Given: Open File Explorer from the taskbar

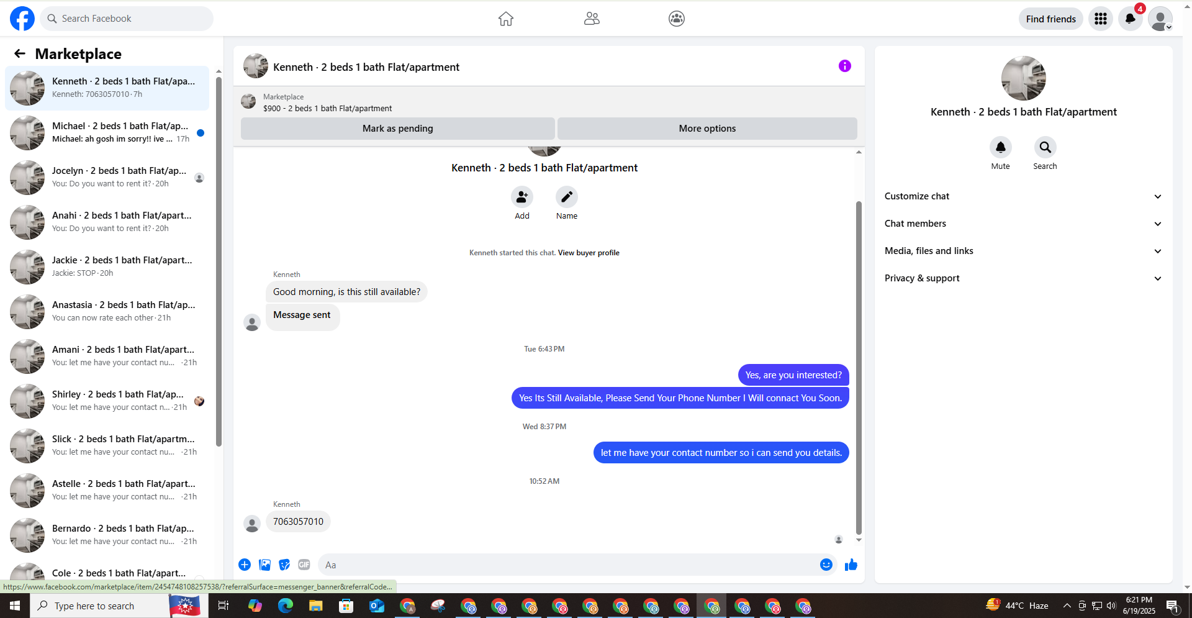Looking at the screenshot, I should (x=315, y=606).
